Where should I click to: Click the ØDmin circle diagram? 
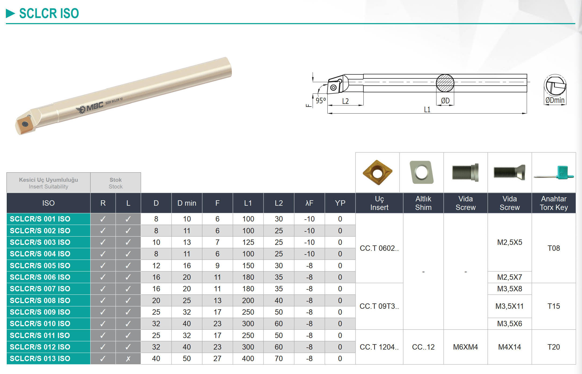click(555, 85)
